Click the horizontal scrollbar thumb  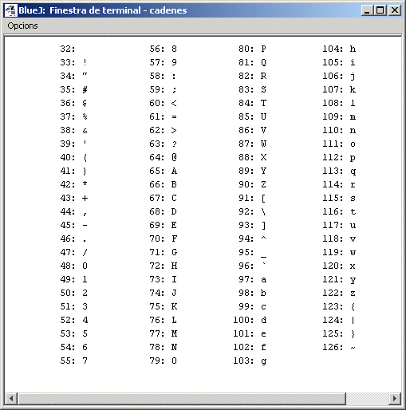182,398
